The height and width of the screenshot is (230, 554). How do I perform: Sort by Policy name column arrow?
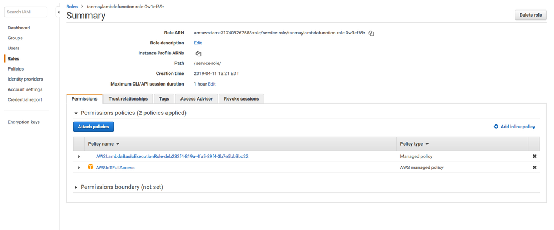118,144
